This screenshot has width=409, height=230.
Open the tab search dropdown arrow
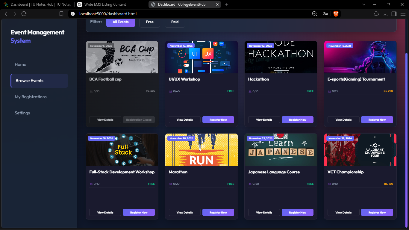click(364, 4)
